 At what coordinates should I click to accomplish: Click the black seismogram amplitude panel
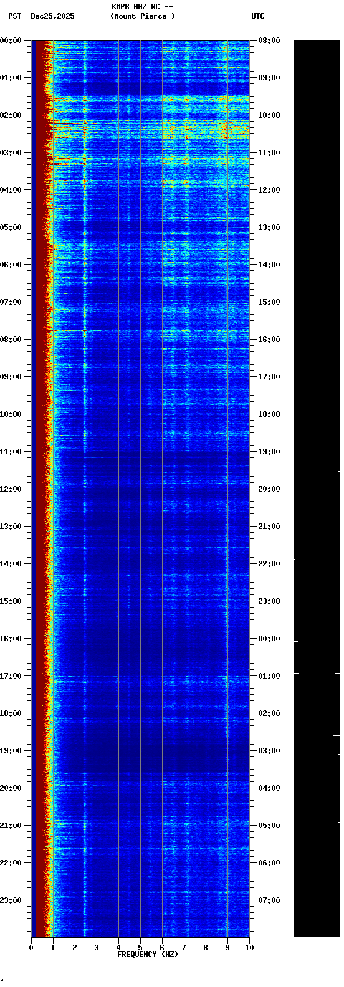317,489
